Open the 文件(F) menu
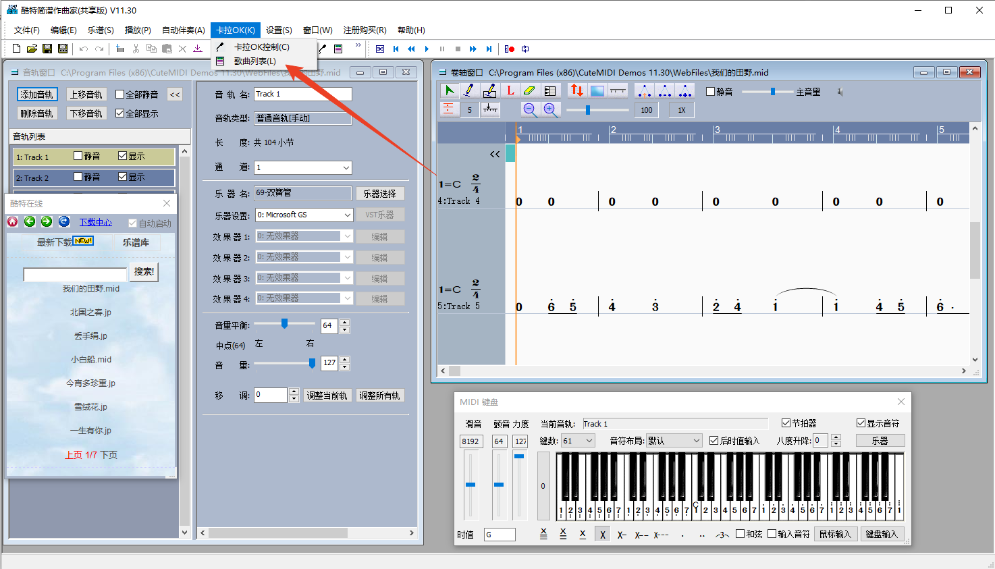Image resolution: width=995 pixels, height=569 pixels. [27, 30]
